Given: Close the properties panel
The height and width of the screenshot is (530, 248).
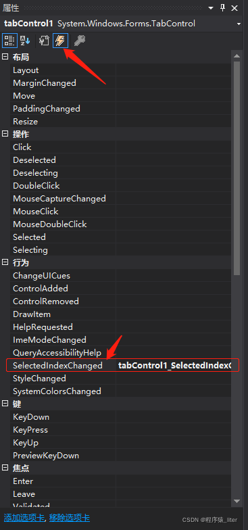Looking at the screenshot, I should tap(235, 8).
